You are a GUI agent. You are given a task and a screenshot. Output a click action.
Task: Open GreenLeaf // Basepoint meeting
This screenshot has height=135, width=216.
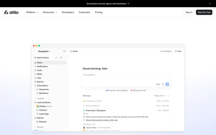[126, 110]
